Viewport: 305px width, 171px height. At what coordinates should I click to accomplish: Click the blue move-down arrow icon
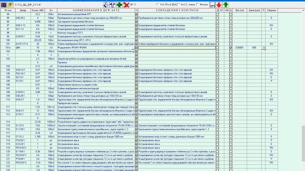(x=106, y=5)
